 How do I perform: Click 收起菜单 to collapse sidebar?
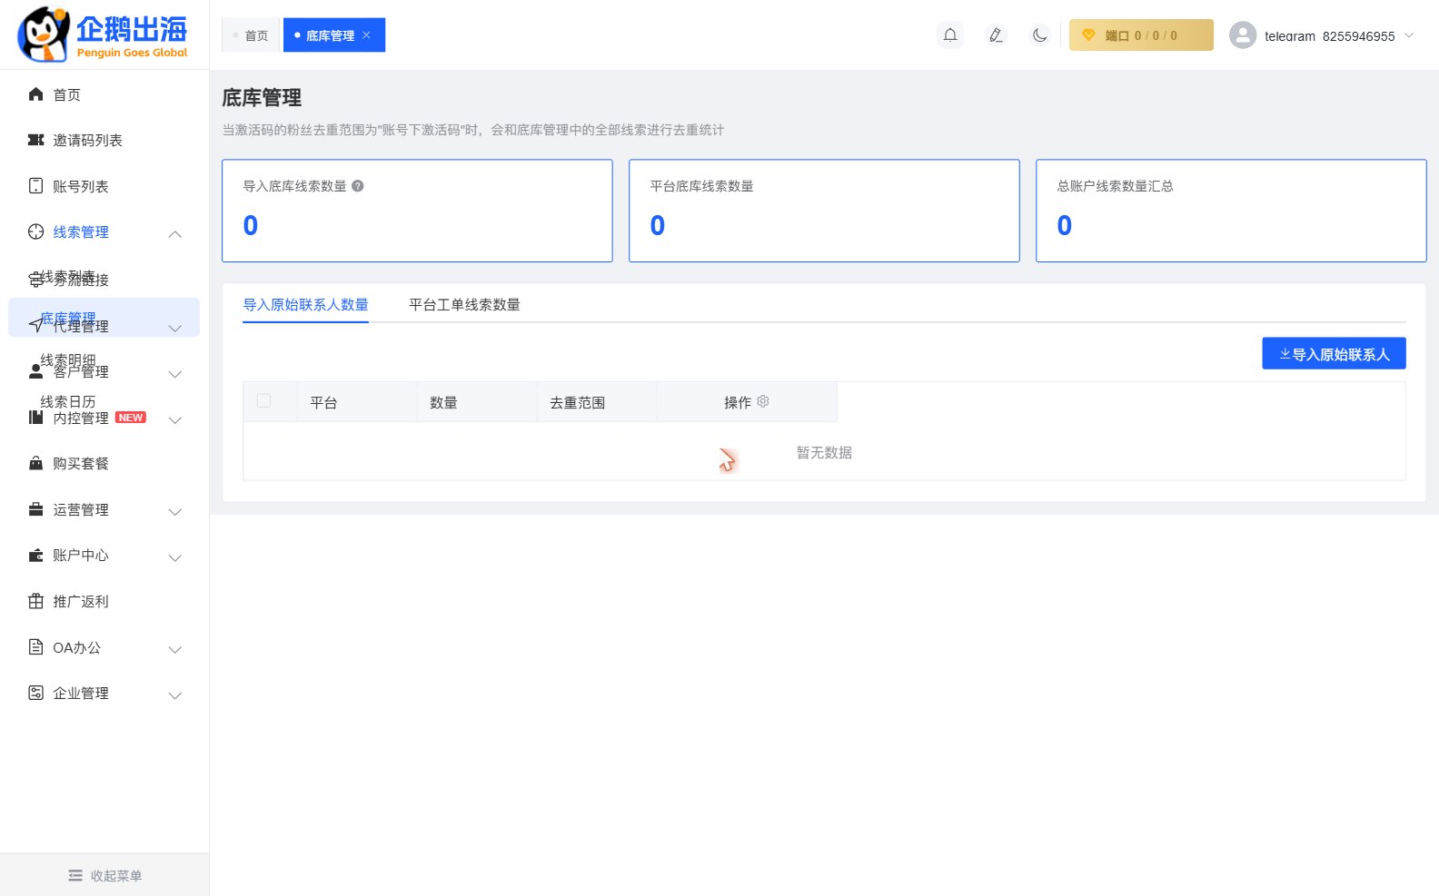point(104,875)
